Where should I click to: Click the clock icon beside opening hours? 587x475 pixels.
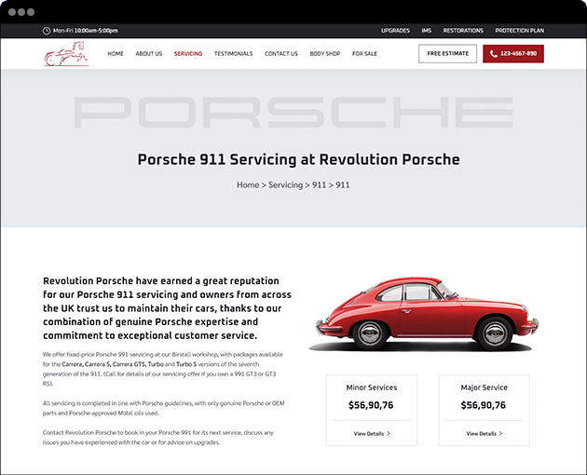tap(47, 31)
